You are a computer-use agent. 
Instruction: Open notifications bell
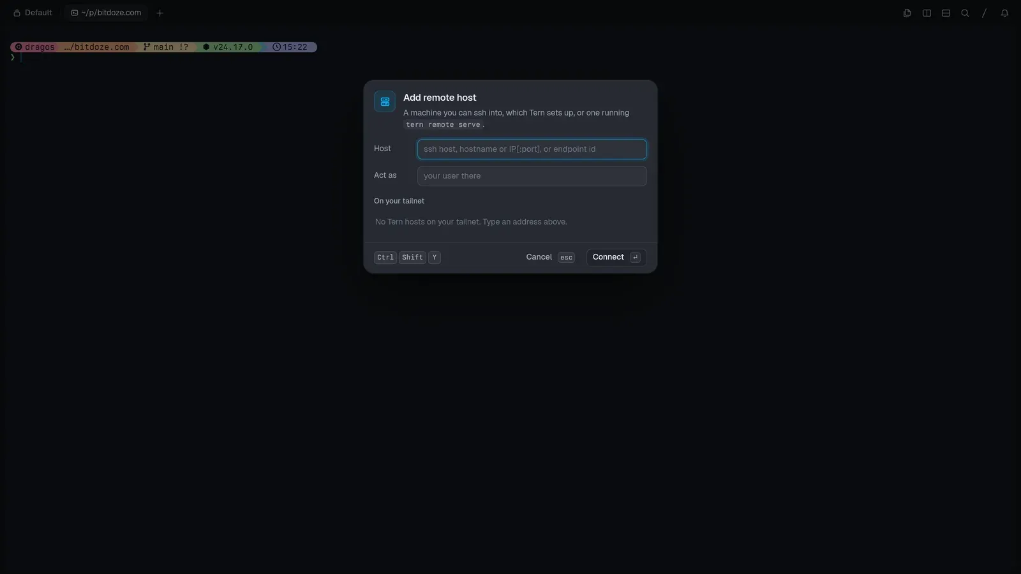pyautogui.click(x=1004, y=13)
